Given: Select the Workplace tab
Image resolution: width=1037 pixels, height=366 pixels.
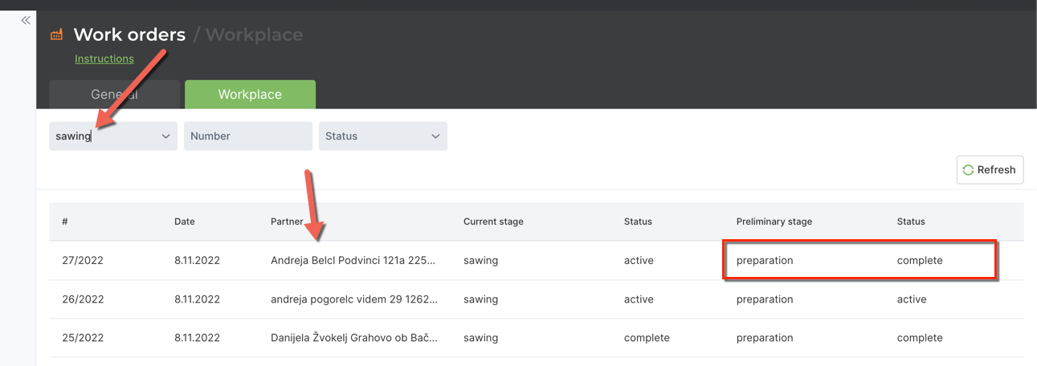Looking at the screenshot, I should click(250, 94).
